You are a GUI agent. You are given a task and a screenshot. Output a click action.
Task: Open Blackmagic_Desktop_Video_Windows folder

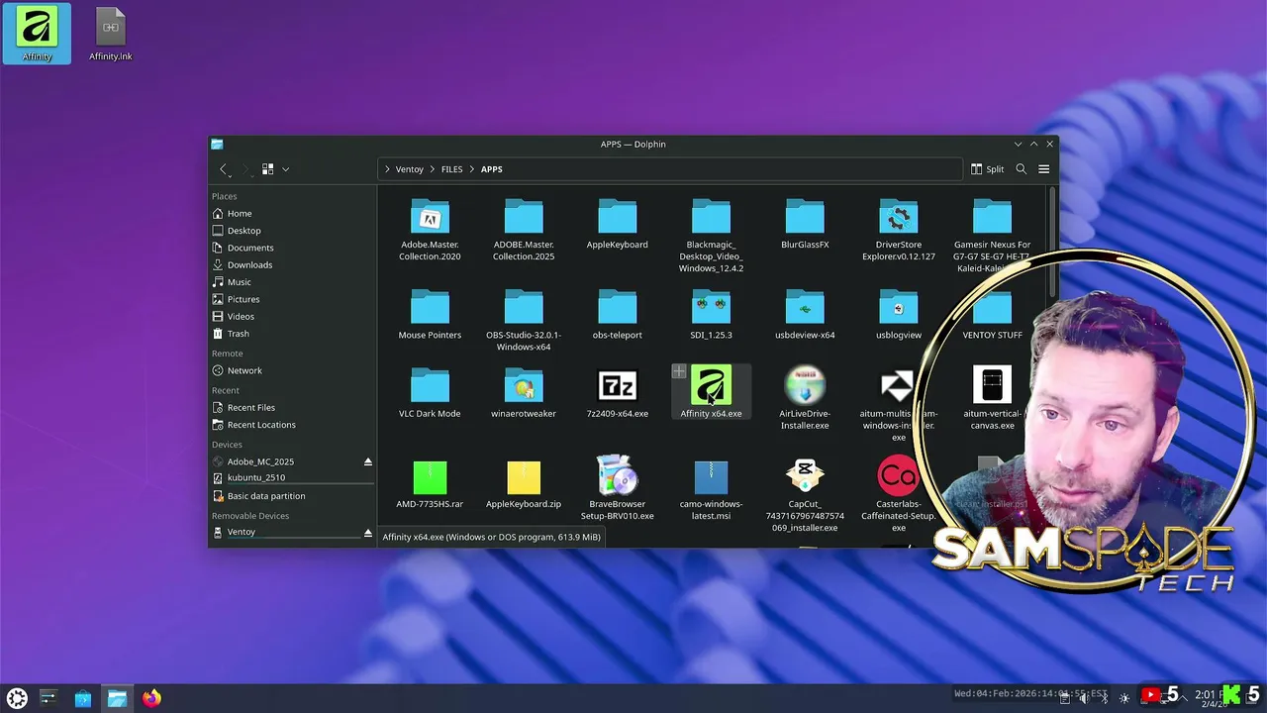pyautogui.click(x=711, y=236)
